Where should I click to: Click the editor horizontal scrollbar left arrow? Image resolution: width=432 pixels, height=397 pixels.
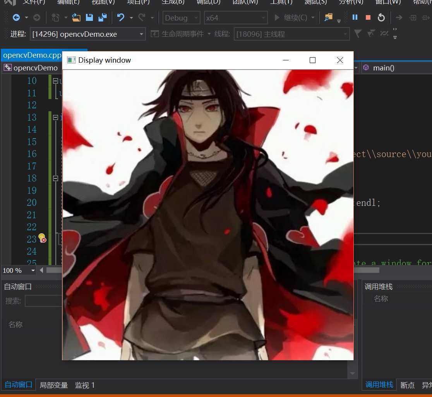coord(41,270)
